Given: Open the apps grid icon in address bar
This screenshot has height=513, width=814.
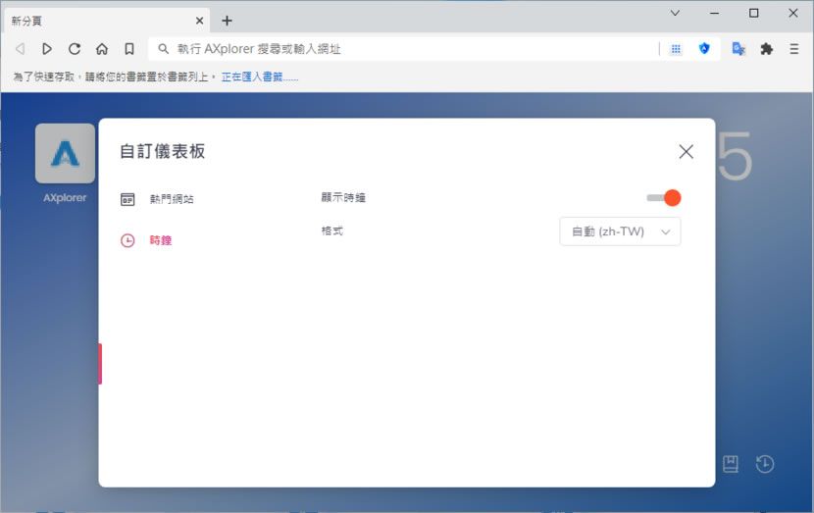Looking at the screenshot, I should [676, 49].
